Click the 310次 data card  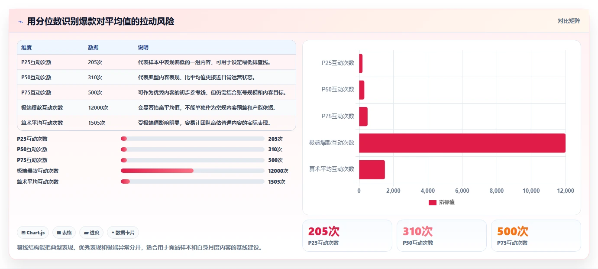point(442,236)
